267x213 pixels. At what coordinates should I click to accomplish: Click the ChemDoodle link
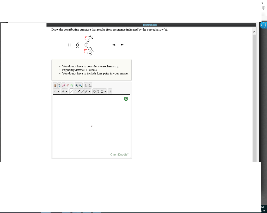click(x=119, y=154)
